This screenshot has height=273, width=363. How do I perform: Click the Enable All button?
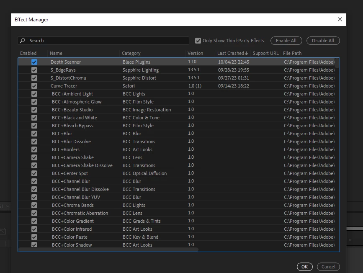click(x=286, y=41)
